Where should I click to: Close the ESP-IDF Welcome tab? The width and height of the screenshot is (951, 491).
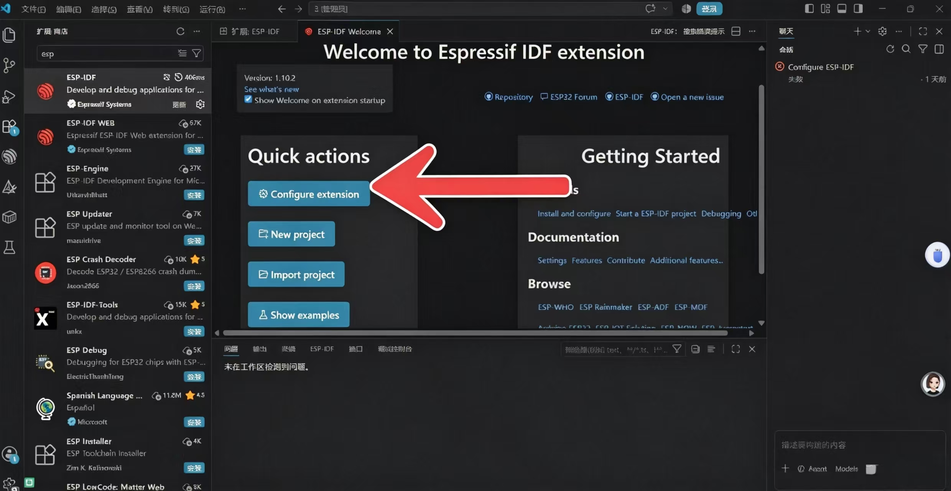390,31
